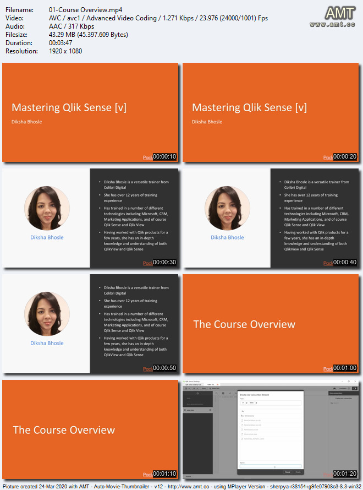Click the '12 years of training experience' bullet at 00:00:40
This screenshot has width=363, height=490.
tap(311, 198)
